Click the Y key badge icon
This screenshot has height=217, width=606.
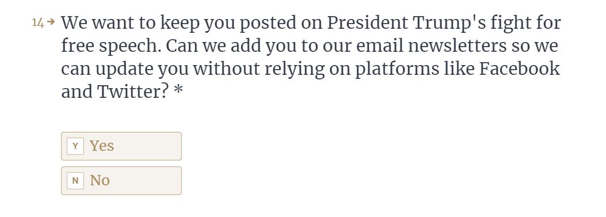click(75, 146)
